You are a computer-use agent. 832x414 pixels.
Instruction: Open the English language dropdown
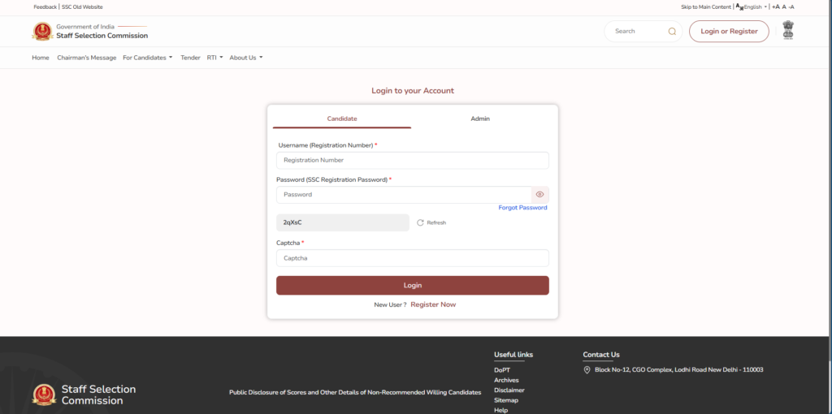click(x=756, y=6)
